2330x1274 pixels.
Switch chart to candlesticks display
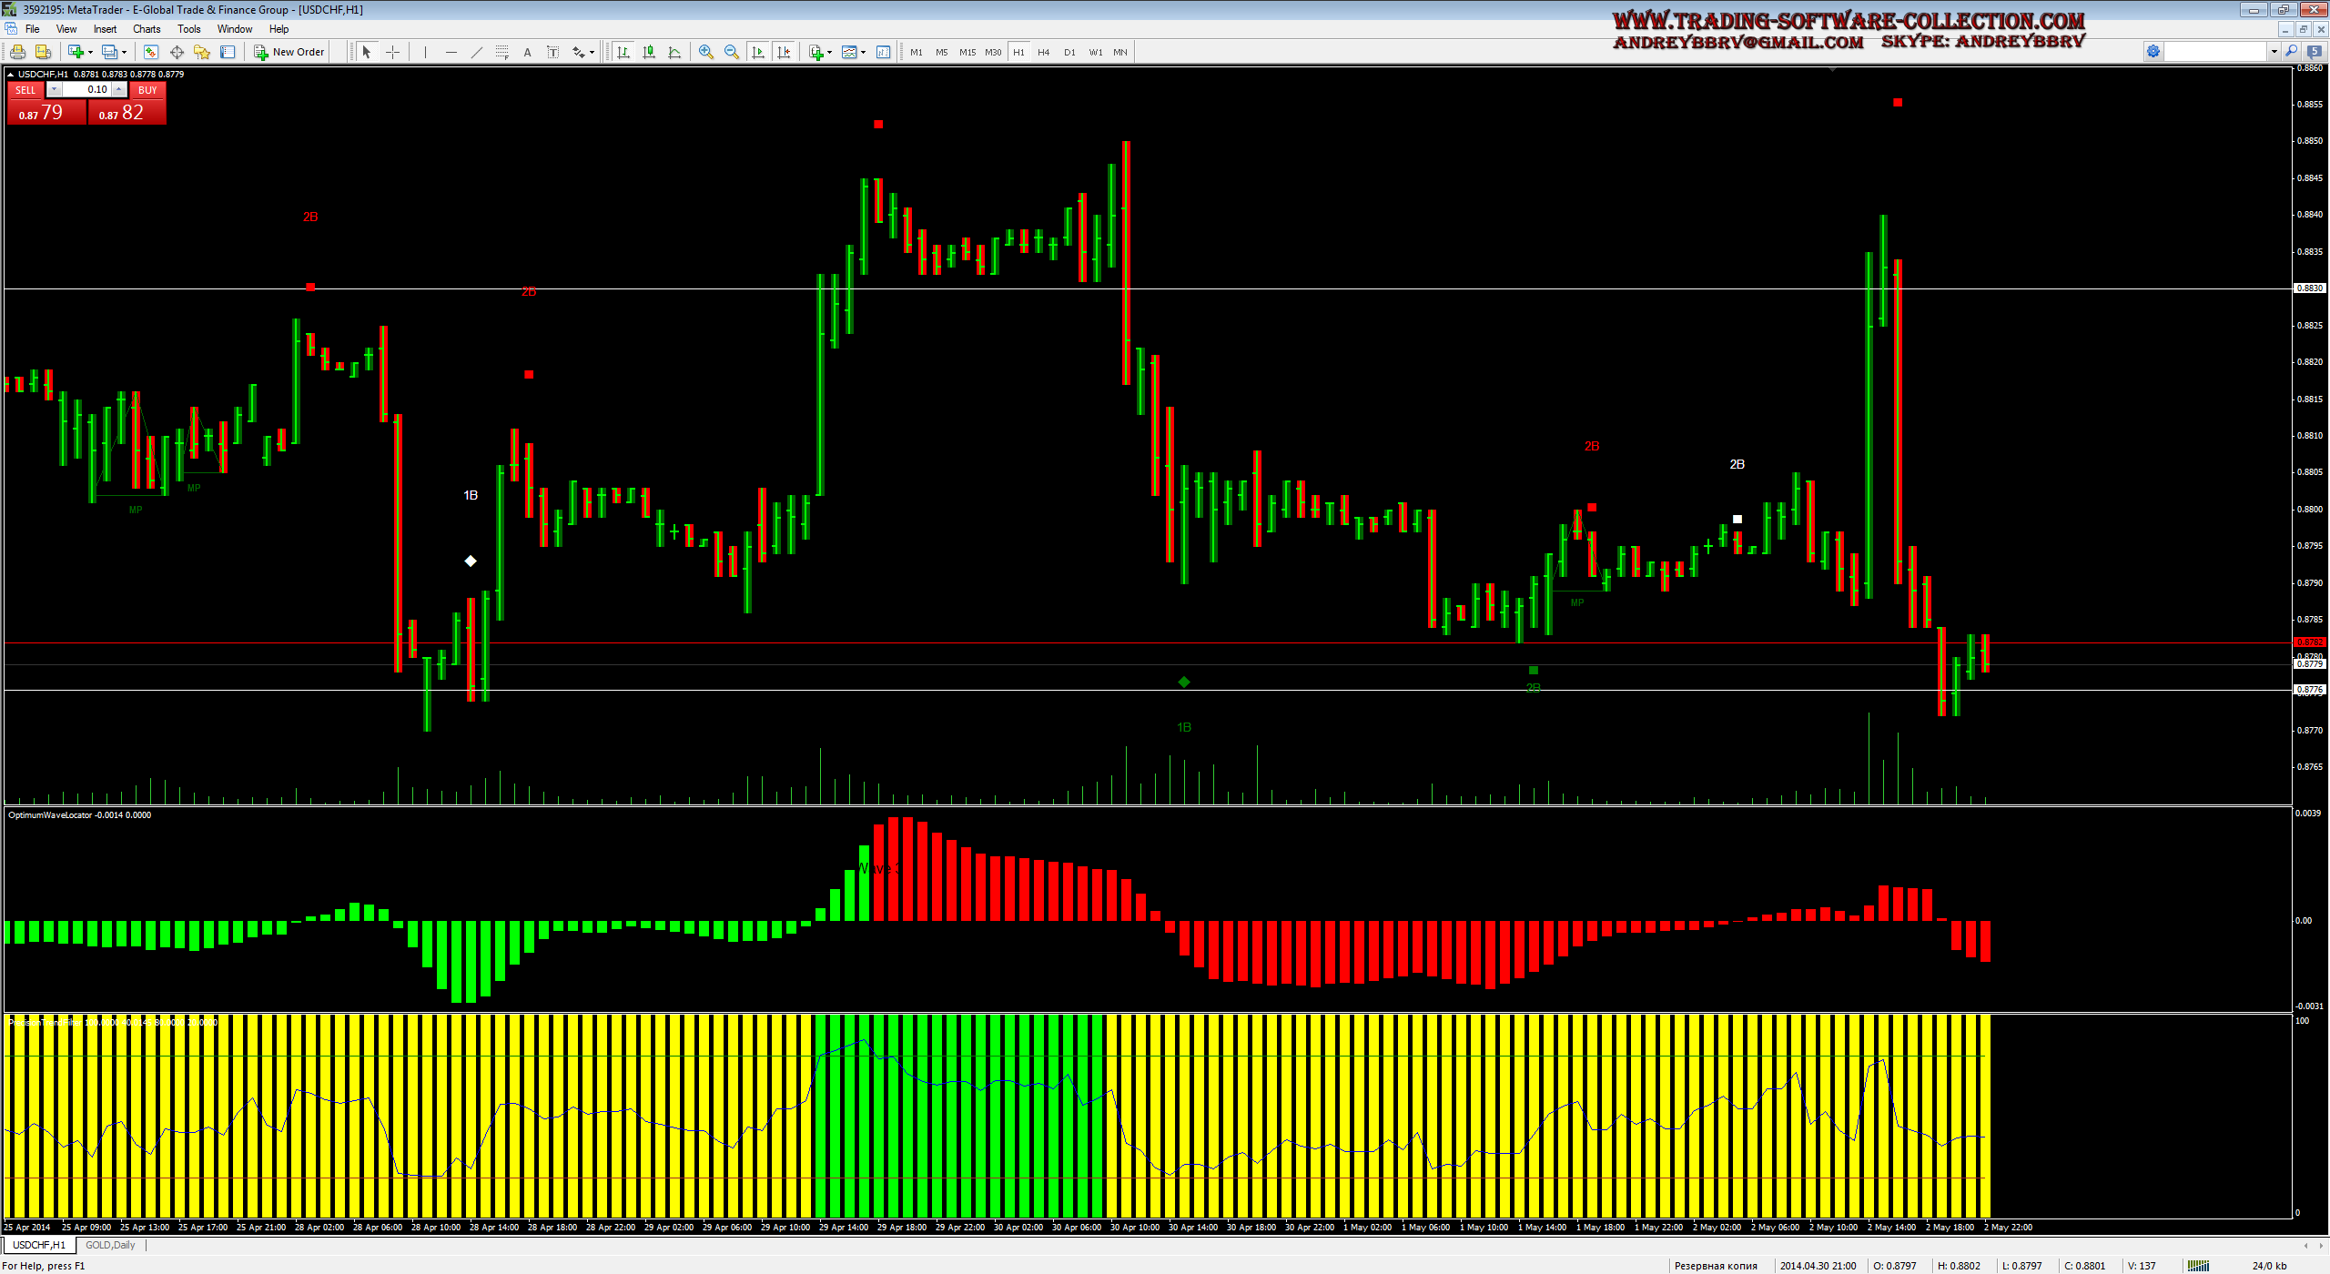tap(649, 52)
